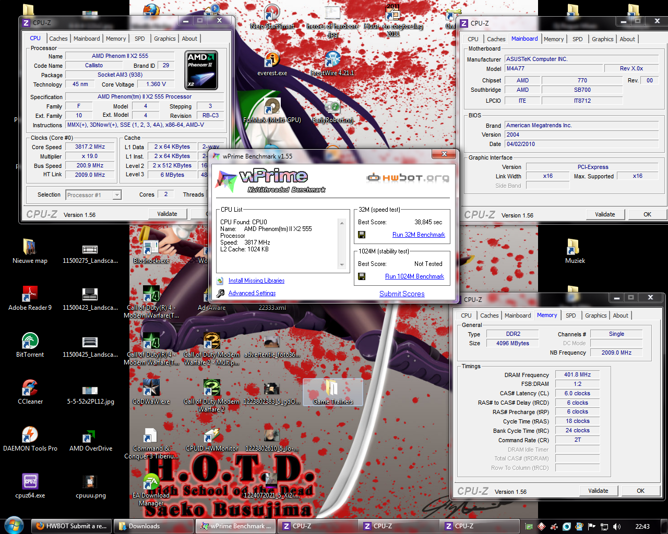Click the hwbot.org logo in wPrime
The image size is (668, 534).
pos(408,178)
